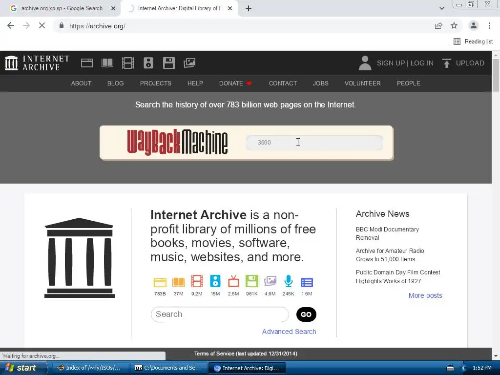Click the user avatar icon

(x=365, y=63)
